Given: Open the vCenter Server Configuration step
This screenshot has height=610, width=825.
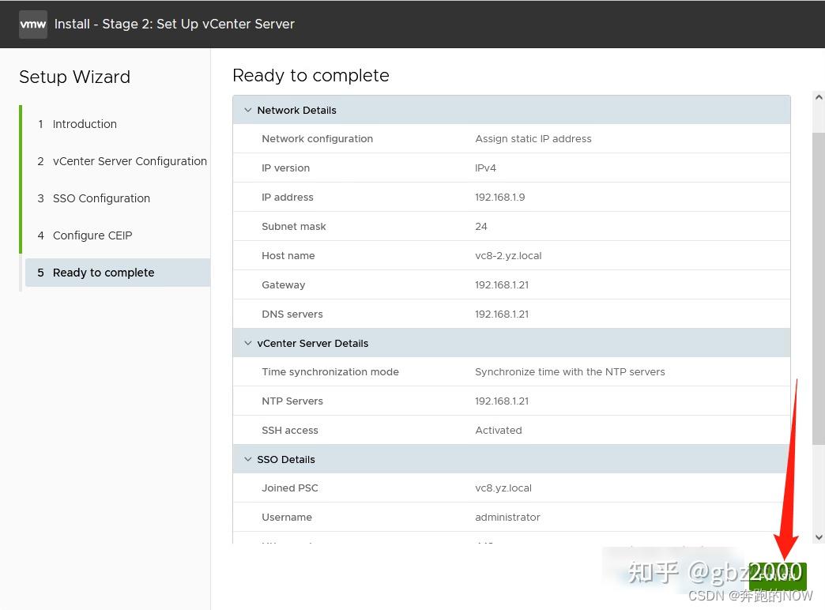Looking at the screenshot, I should pyautogui.click(x=130, y=161).
